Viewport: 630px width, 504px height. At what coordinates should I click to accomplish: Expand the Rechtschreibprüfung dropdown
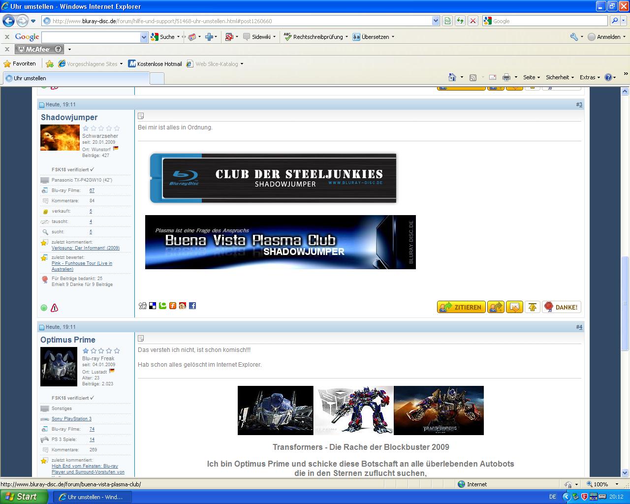pos(346,37)
